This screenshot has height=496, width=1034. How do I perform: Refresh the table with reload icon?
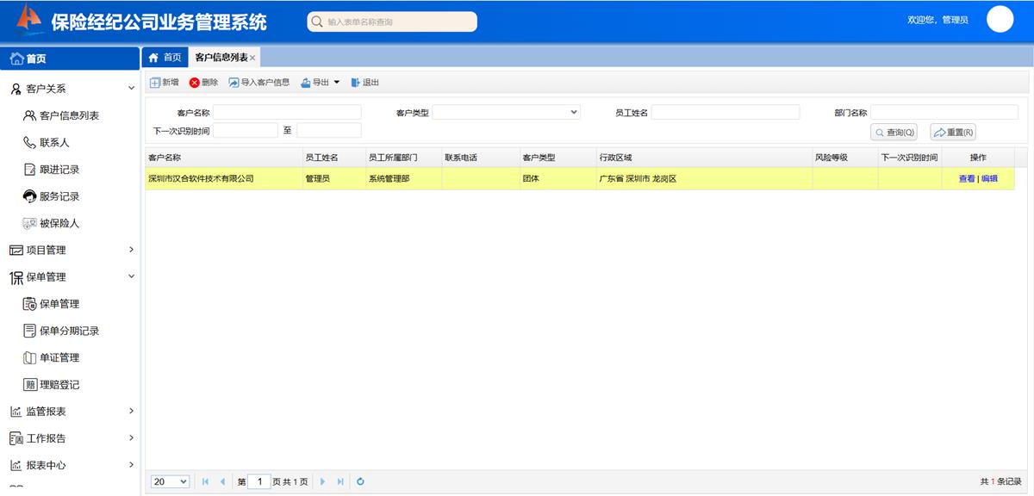coord(360,481)
